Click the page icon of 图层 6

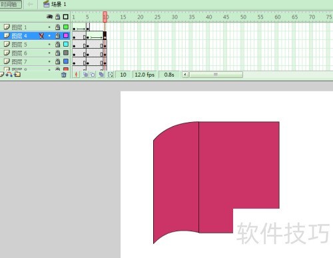coord(7,53)
